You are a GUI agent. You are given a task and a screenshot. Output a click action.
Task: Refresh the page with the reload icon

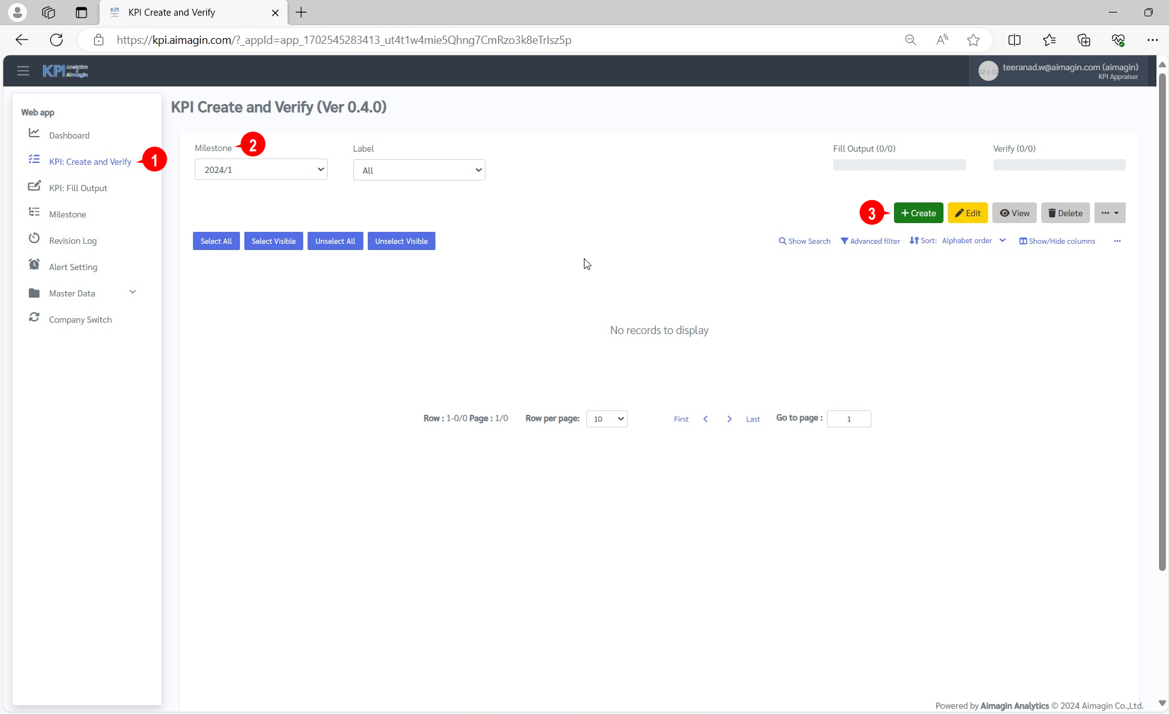pos(56,40)
